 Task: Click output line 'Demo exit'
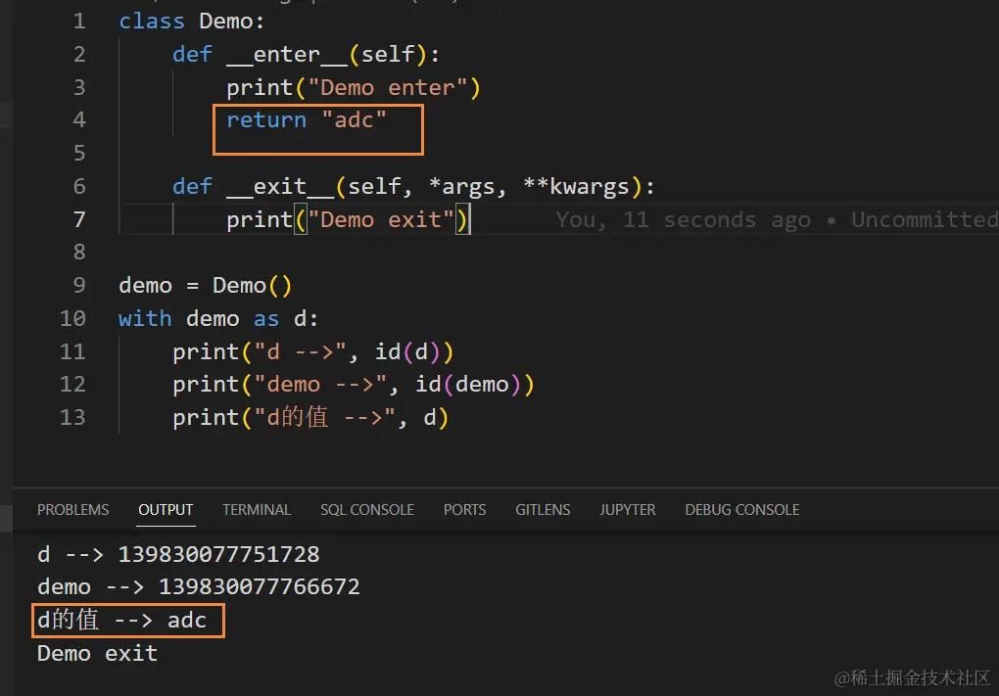point(98,653)
